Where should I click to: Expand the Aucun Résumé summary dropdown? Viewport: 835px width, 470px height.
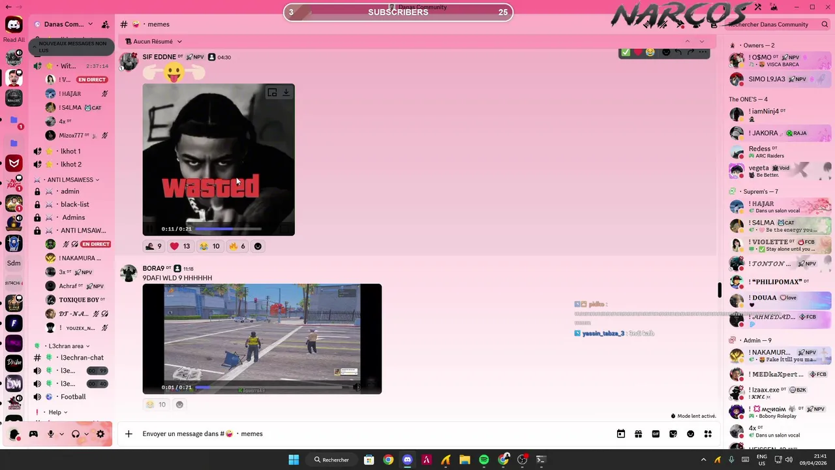coord(179,42)
